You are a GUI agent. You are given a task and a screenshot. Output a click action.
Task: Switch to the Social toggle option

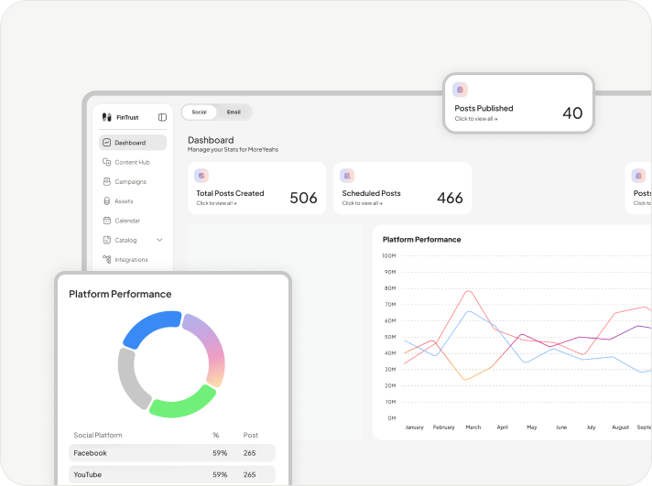tap(199, 112)
